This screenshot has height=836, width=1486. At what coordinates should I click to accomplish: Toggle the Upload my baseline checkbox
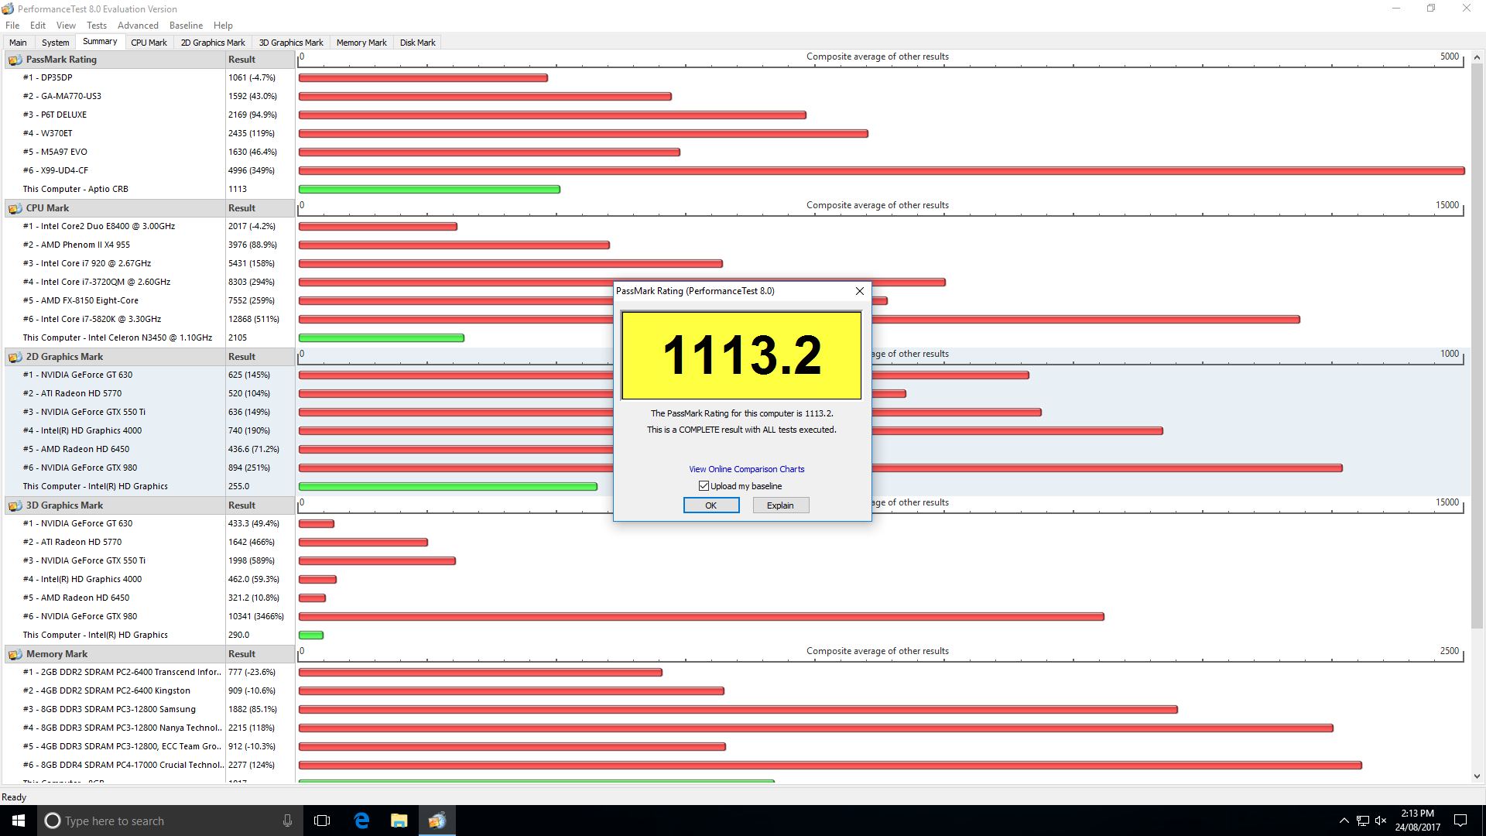(704, 486)
